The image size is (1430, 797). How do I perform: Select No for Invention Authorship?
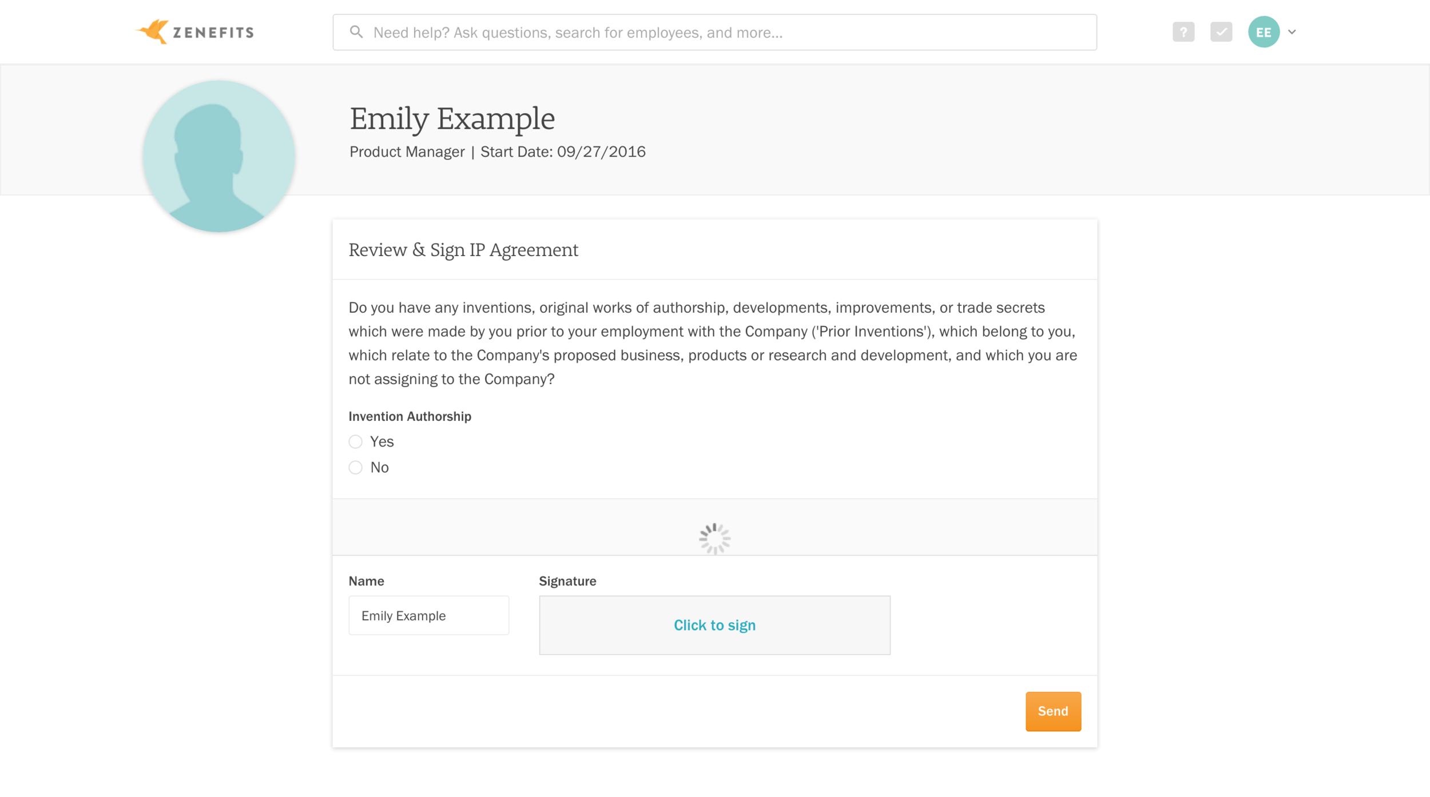point(355,467)
